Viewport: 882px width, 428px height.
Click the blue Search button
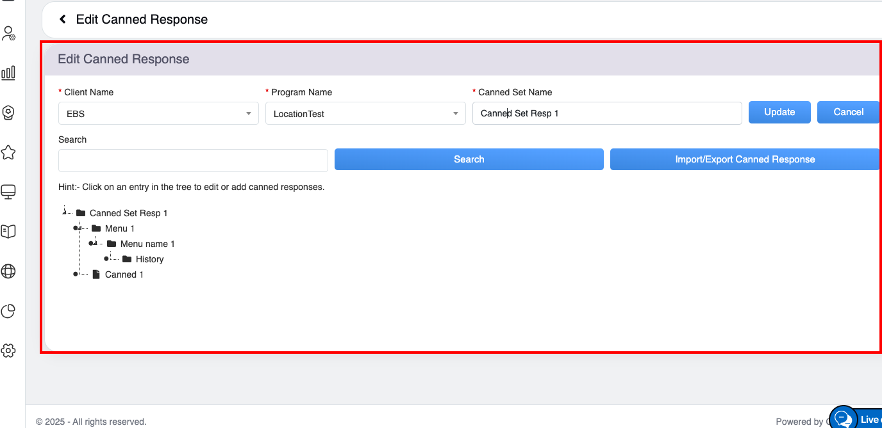469,159
